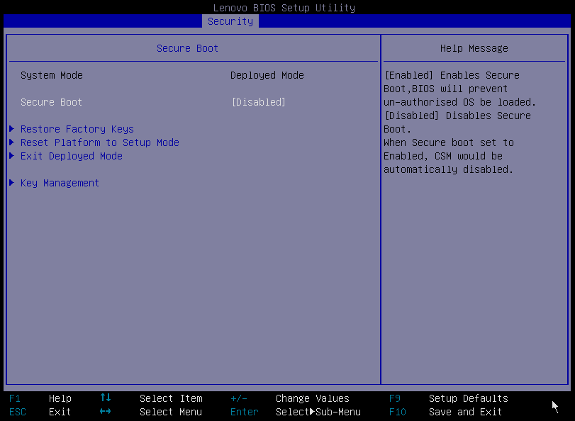Viewport: 575px width, 421px height.
Task: Choose F9 Setup Defaults
Action: pyautogui.click(x=468, y=398)
